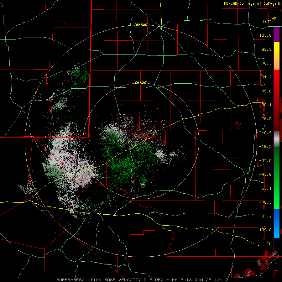This screenshot has width=282, height=282.
Task: Click the TH threshold label on the legend
Action: 269,244
